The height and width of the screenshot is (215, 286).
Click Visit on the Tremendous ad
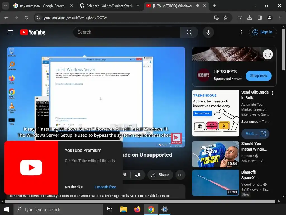click(255, 134)
